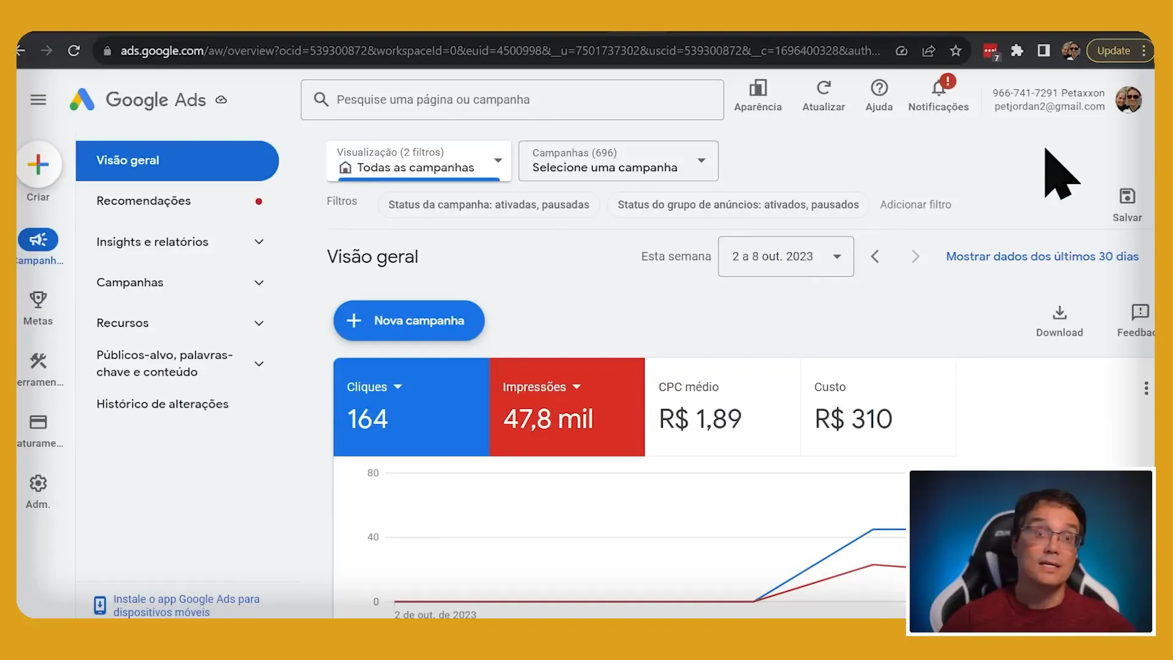The image size is (1173, 660).
Task: Click the browser share icon
Action: (929, 51)
